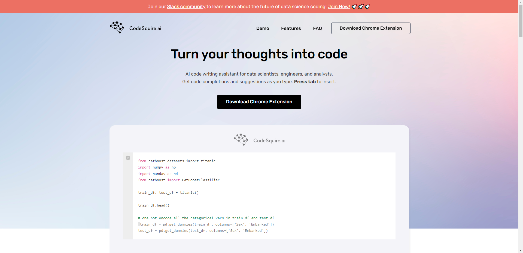Click the 'Press tab' bold text
This screenshot has height=253, width=523.
[305, 82]
